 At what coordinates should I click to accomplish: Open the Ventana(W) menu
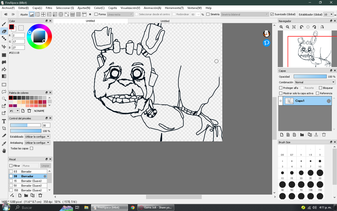click(x=194, y=8)
